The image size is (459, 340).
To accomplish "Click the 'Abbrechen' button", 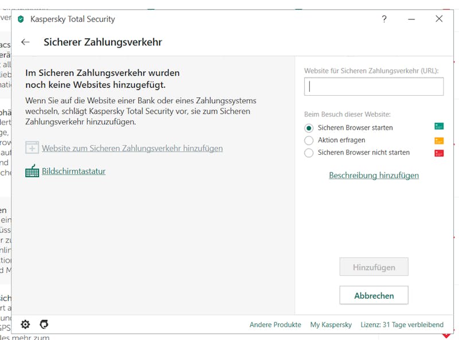I will 374,295.
